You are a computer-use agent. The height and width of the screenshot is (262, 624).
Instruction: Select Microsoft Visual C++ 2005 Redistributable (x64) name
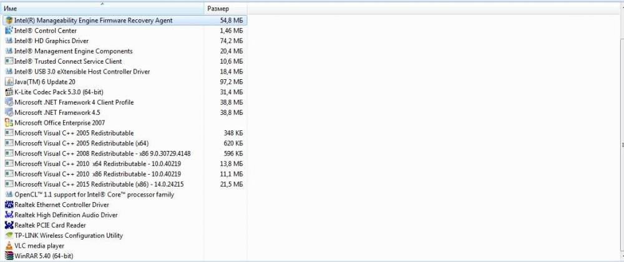82,143
